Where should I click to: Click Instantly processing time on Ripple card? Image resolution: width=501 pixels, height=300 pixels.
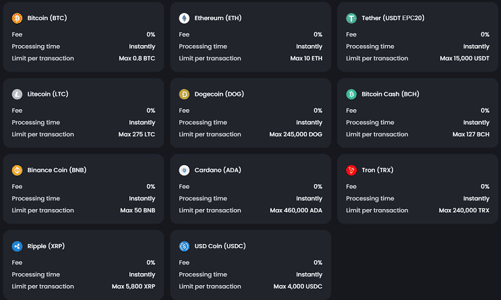[142, 275]
